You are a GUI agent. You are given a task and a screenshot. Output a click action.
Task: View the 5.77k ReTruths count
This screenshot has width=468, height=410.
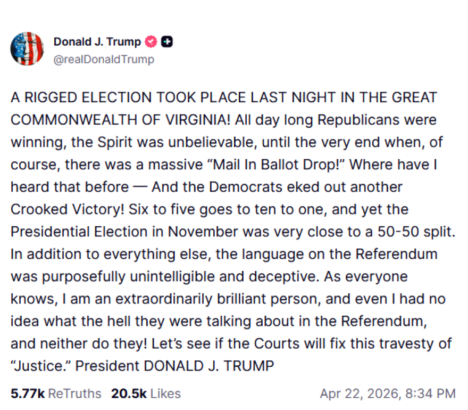pyautogui.click(x=28, y=393)
